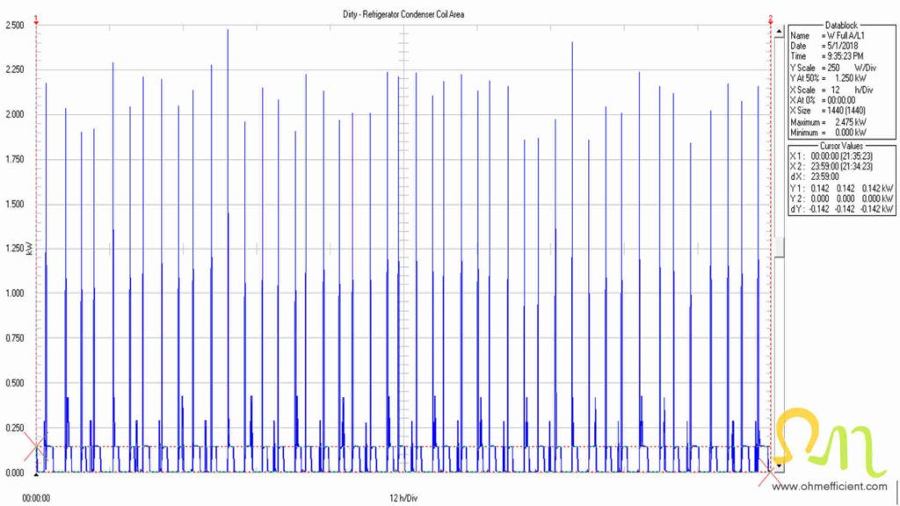Click the "Datablock" panel heading

pyautogui.click(x=841, y=25)
